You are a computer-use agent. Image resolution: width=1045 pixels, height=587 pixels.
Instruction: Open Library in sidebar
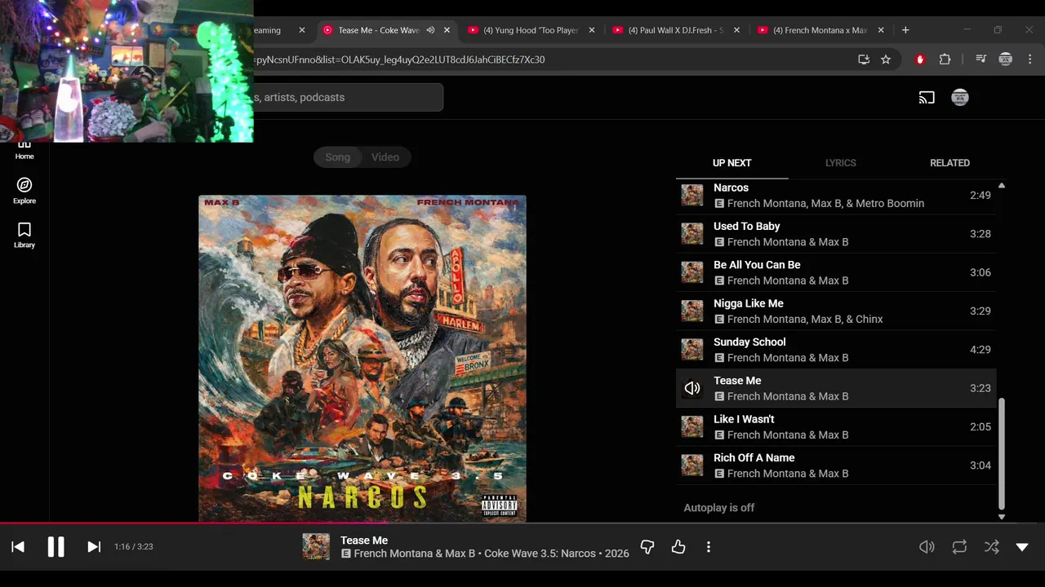(x=24, y=235)
